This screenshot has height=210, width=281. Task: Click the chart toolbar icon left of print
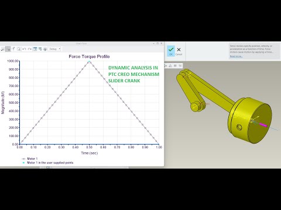(x=40, y=49)
